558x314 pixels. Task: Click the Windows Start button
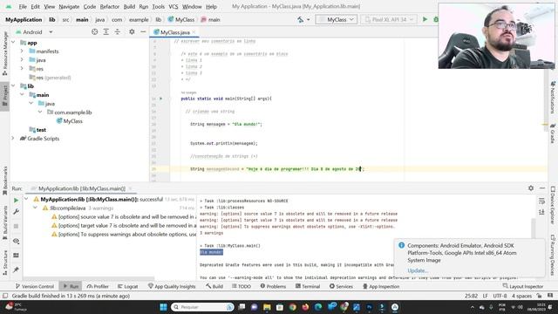(x=163, y=307)
